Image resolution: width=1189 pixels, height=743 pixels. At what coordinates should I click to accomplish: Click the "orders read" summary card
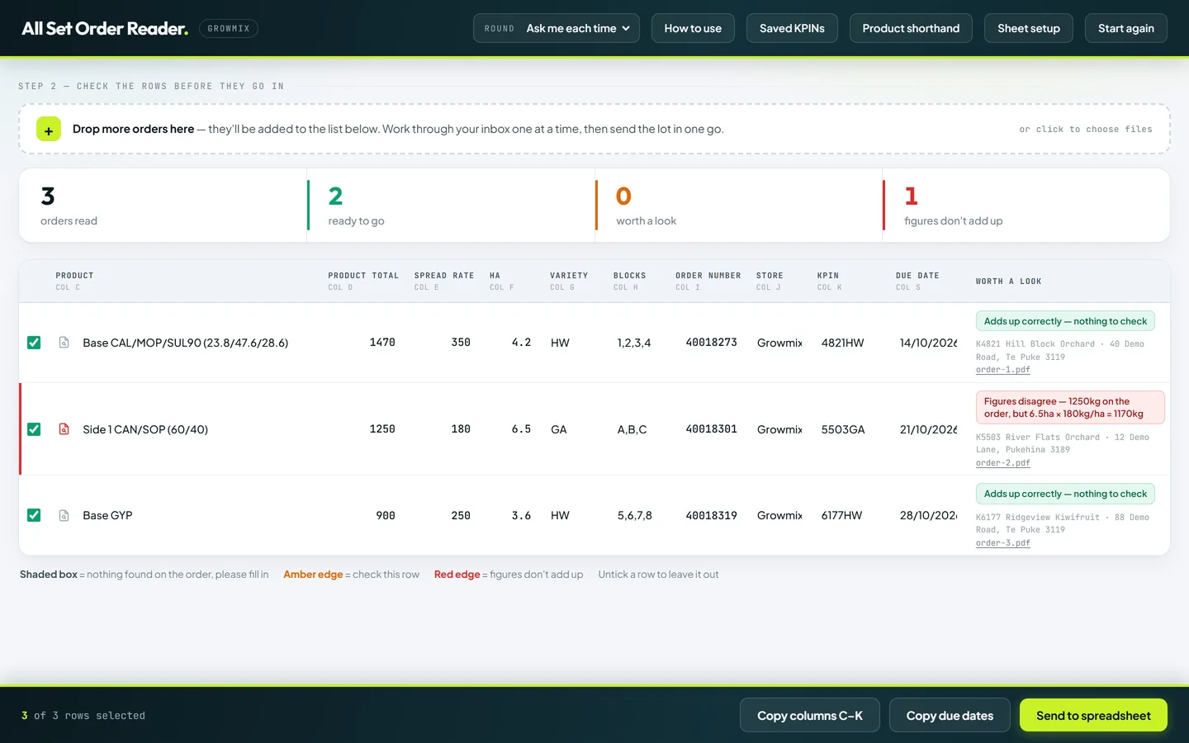click(x=163, y=206)
